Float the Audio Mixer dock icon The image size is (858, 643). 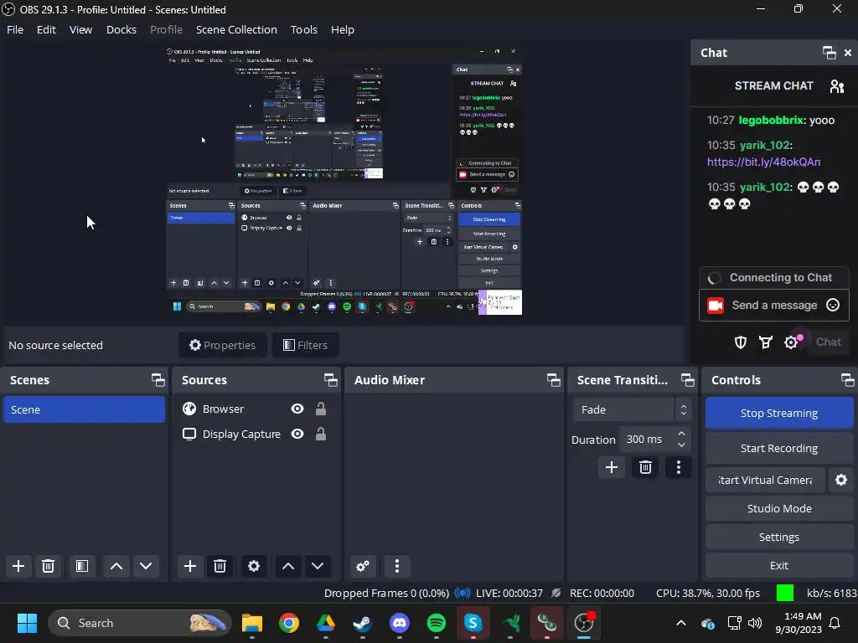click(x=554, y=380)
